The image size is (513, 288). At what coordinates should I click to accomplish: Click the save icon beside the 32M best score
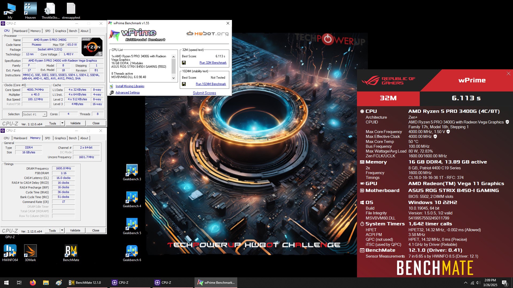(x=184, y=63)
